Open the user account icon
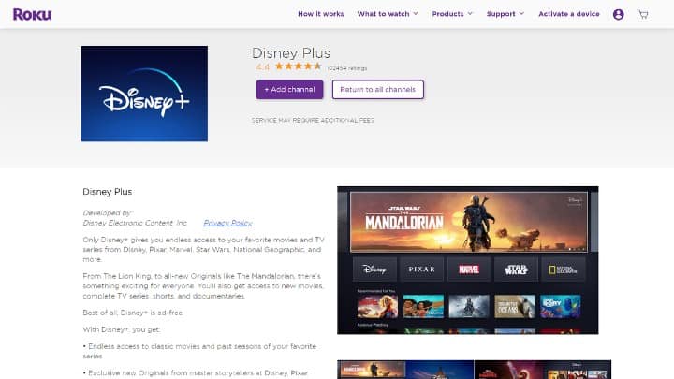The image size is (674, 379). point(618,14)
